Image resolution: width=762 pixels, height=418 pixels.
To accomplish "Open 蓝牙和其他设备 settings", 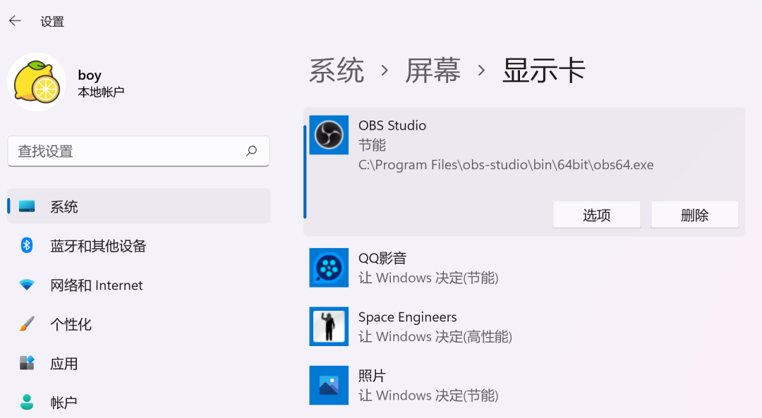I will point(138,245).
